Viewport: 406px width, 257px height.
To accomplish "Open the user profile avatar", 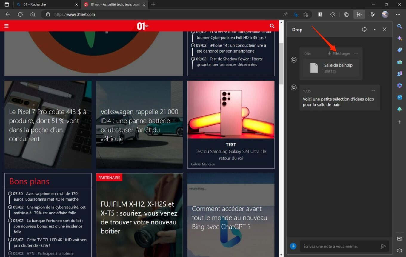I will pos(385,14).
